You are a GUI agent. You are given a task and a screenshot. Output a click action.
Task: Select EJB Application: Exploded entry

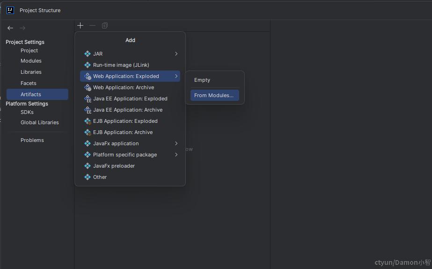(x=130, y=121)
